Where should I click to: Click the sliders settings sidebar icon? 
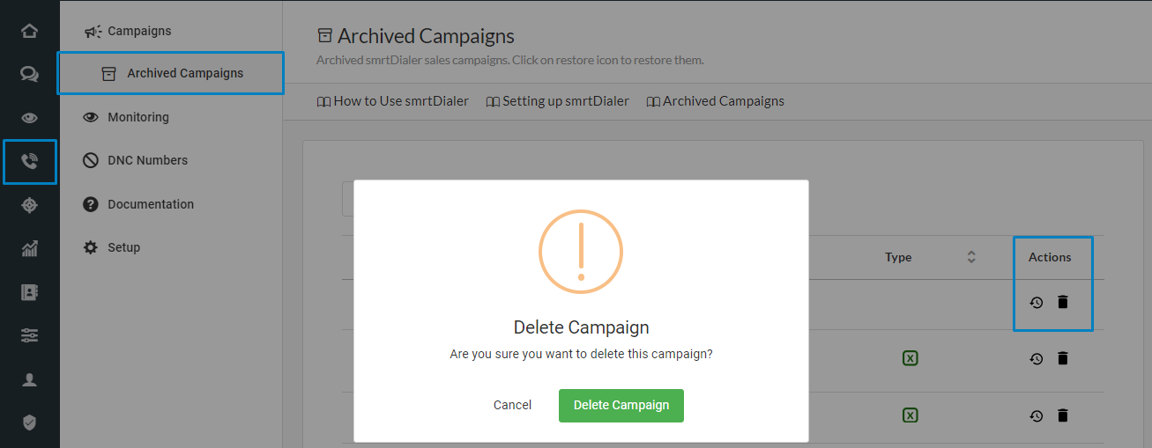pos(29,335)
